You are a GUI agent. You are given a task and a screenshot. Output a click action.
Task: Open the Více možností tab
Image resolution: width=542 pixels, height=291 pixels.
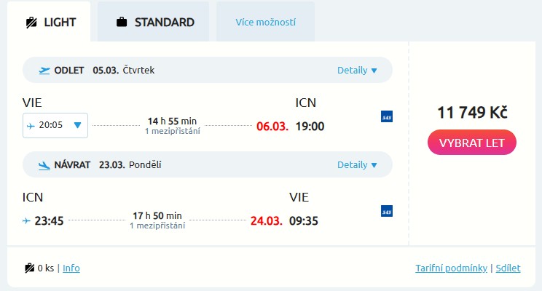[265, 22]
